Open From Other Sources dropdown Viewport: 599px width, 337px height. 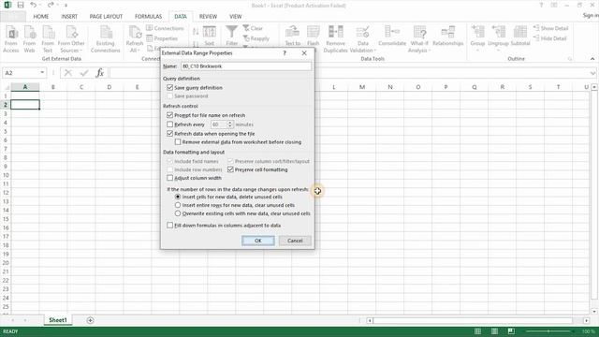(71, 39)
